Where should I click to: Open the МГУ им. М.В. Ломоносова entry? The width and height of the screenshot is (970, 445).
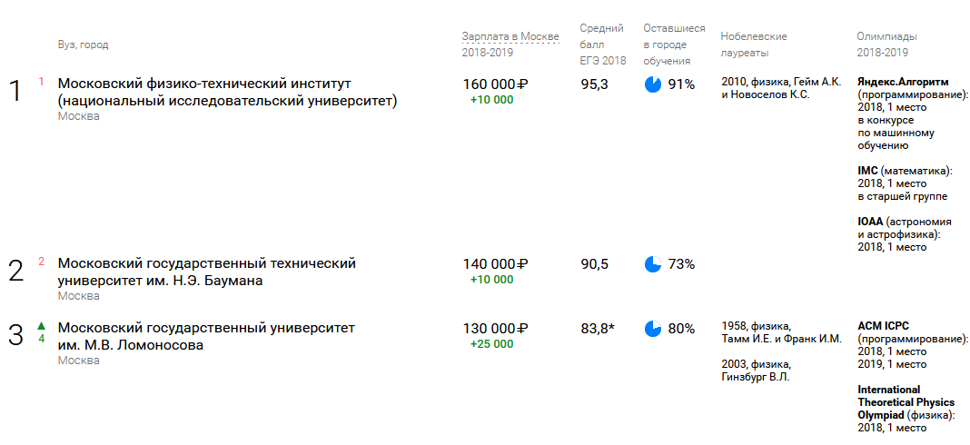pos(206,336)
